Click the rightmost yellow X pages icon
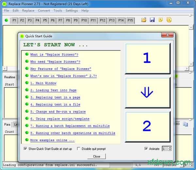 [169, 20]
